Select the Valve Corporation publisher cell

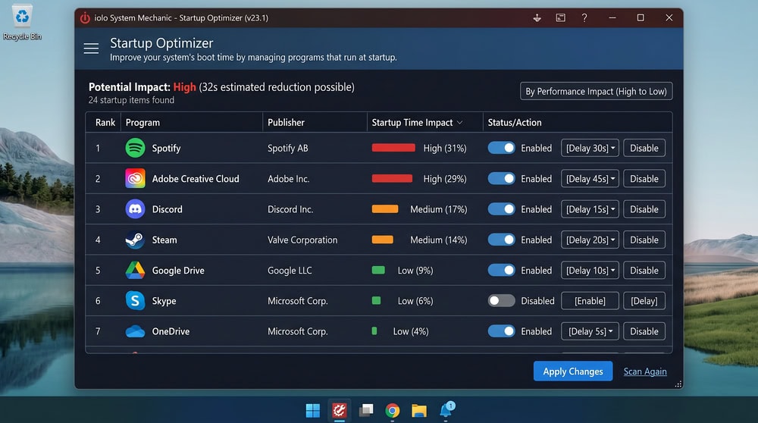coord(302,240)
